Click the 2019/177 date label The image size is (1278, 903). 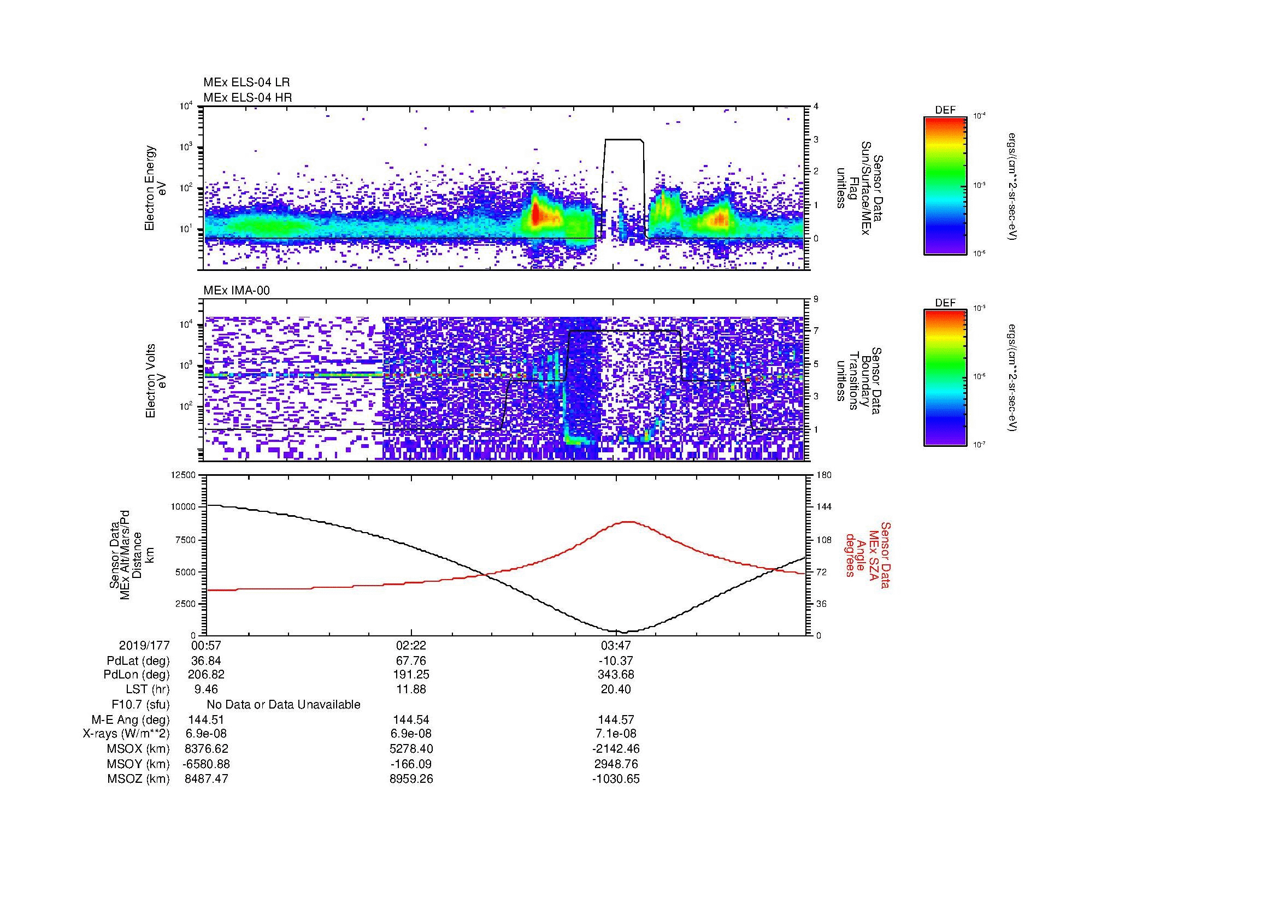click(144, 646)
